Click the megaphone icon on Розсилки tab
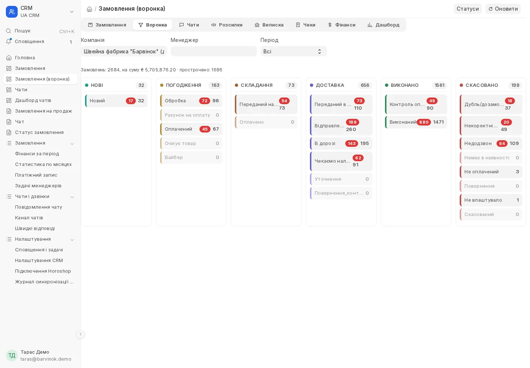 click(213, 25)
